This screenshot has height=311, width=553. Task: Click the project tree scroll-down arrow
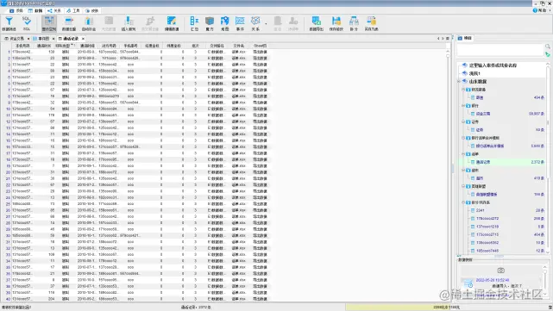pos(548,252)
